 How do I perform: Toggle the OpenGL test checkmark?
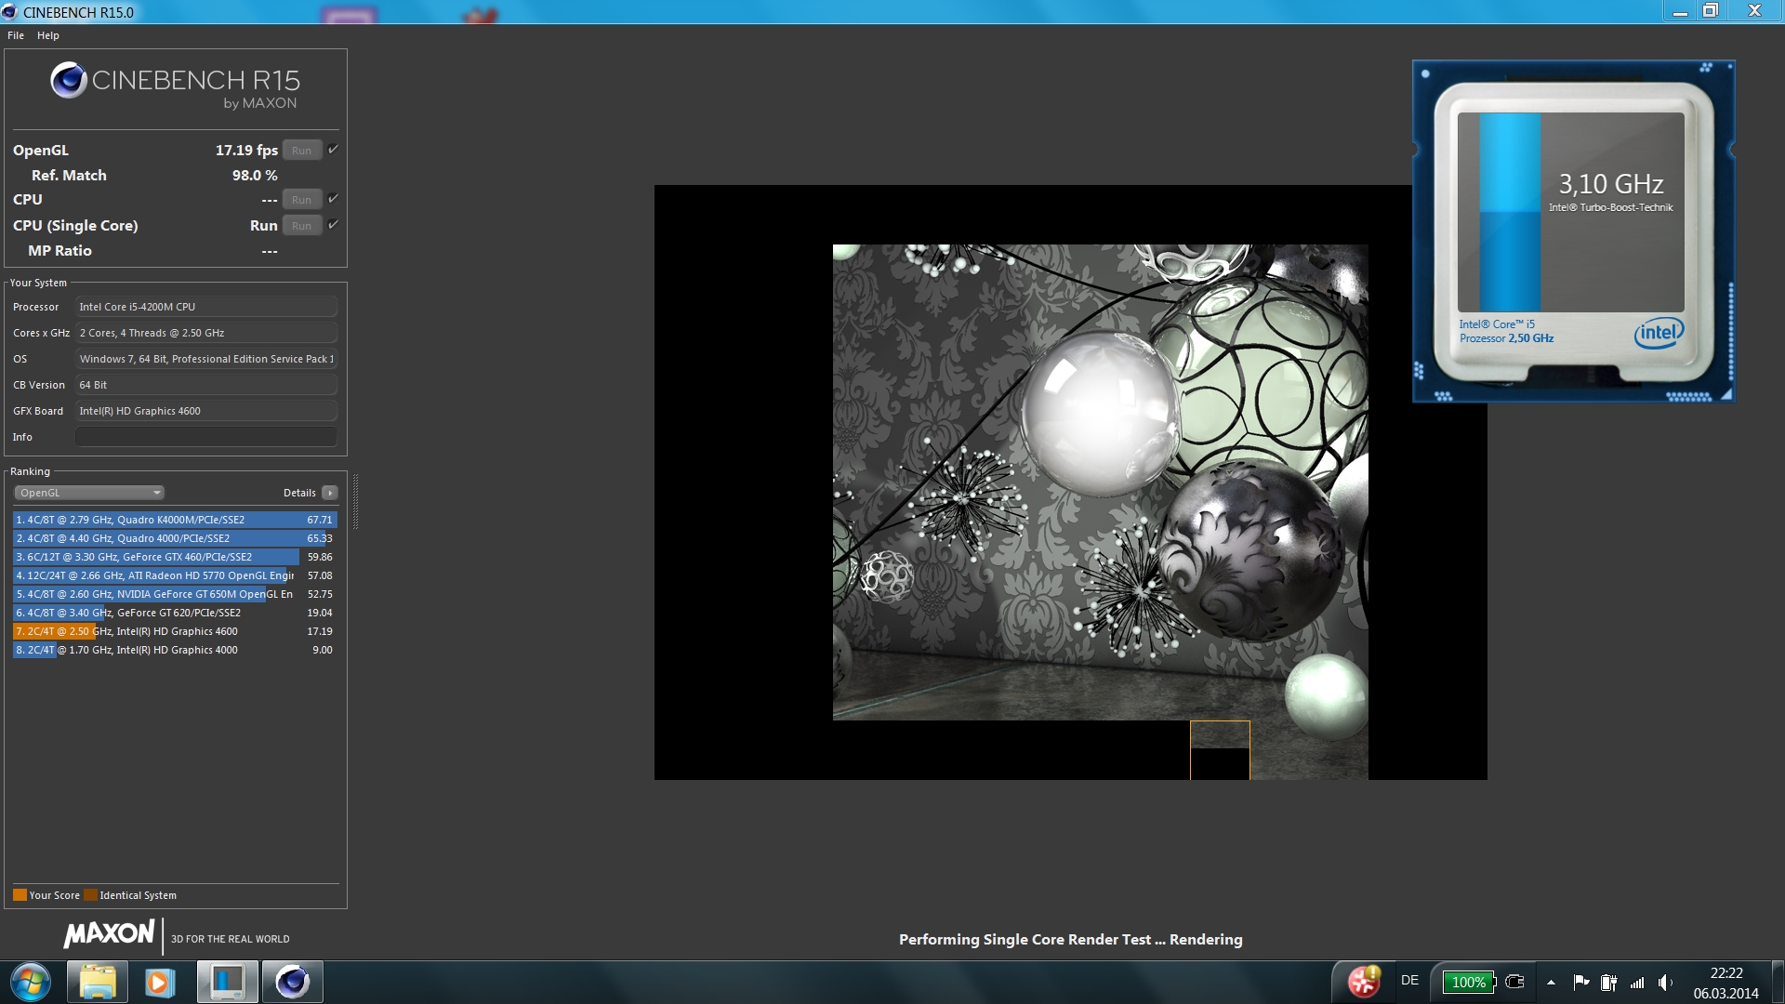coord(333,150)
